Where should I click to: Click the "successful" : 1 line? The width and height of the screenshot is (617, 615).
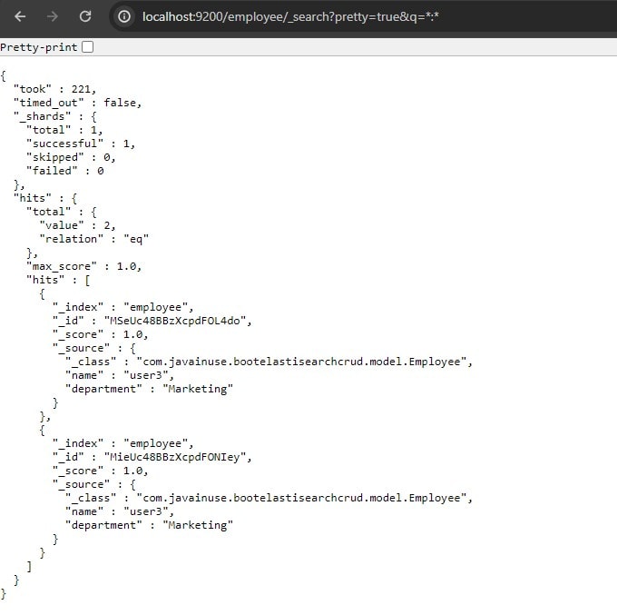point(81,144)
